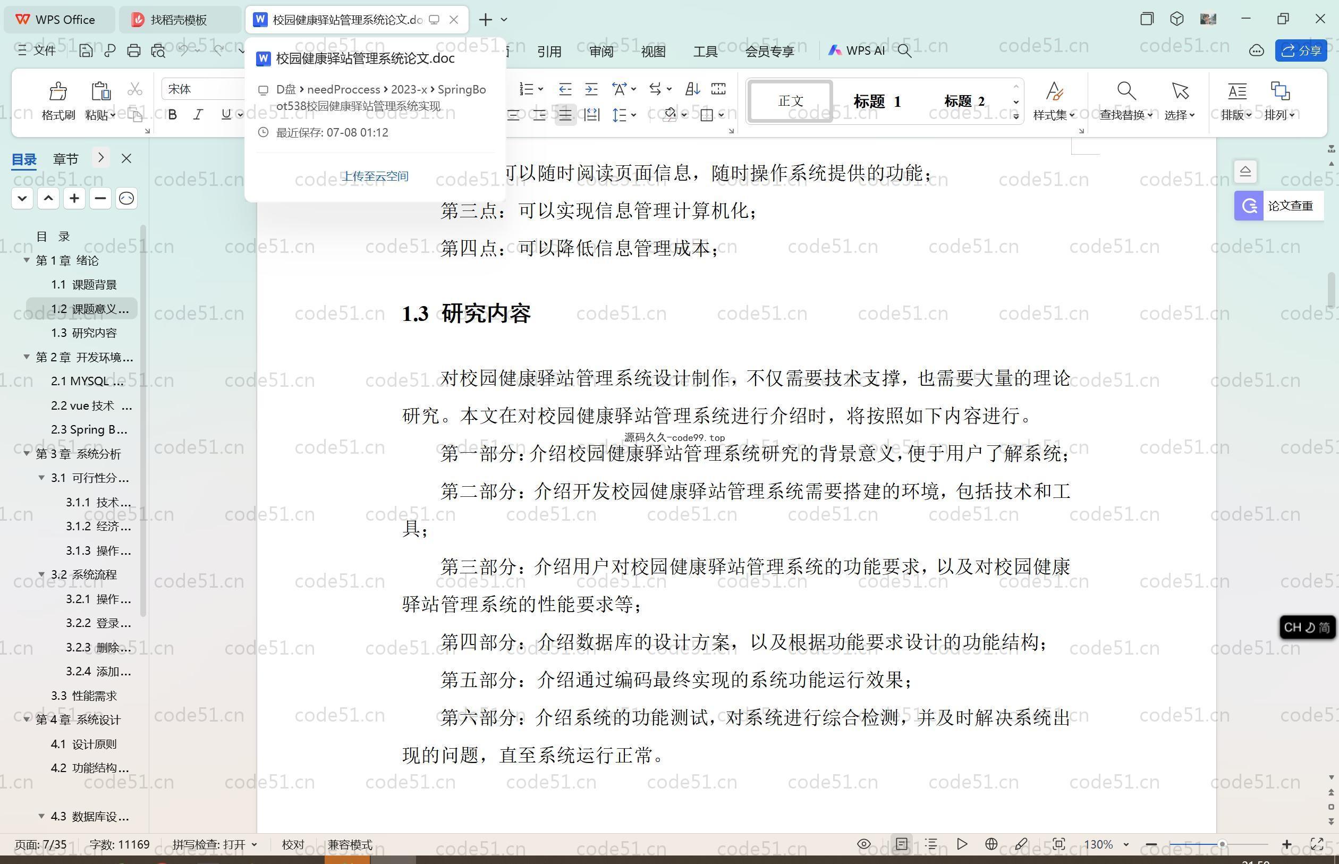Click the Sort (A-Z) icon
This screenshot has height=864, width=1339.
click(692, 89)
